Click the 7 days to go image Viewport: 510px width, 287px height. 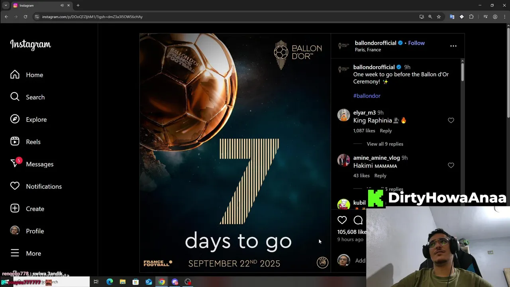(x=235, y=153)
